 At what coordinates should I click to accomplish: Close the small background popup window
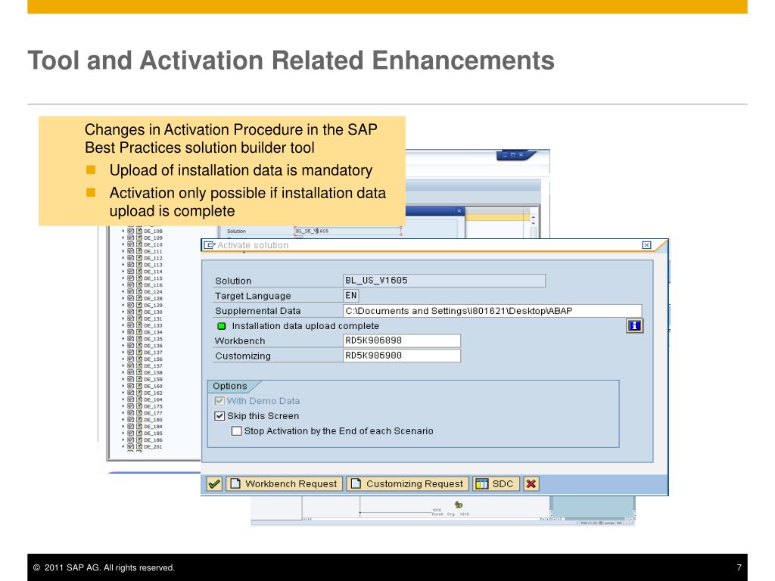(x=459, y=211)
